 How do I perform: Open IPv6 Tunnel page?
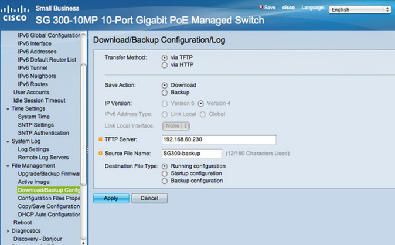32,68
